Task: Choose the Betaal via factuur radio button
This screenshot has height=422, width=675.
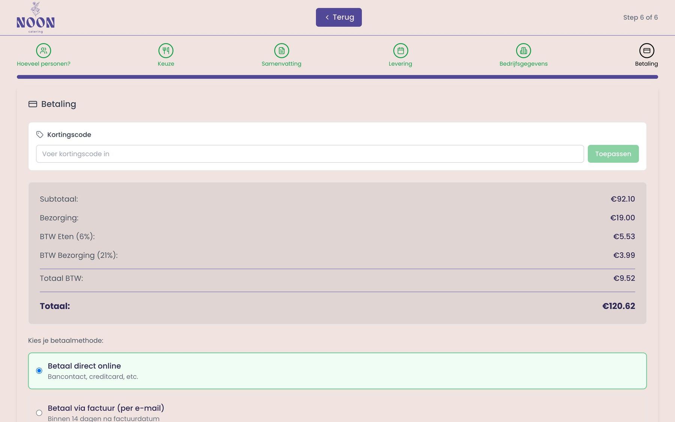Action: [39, 413]
